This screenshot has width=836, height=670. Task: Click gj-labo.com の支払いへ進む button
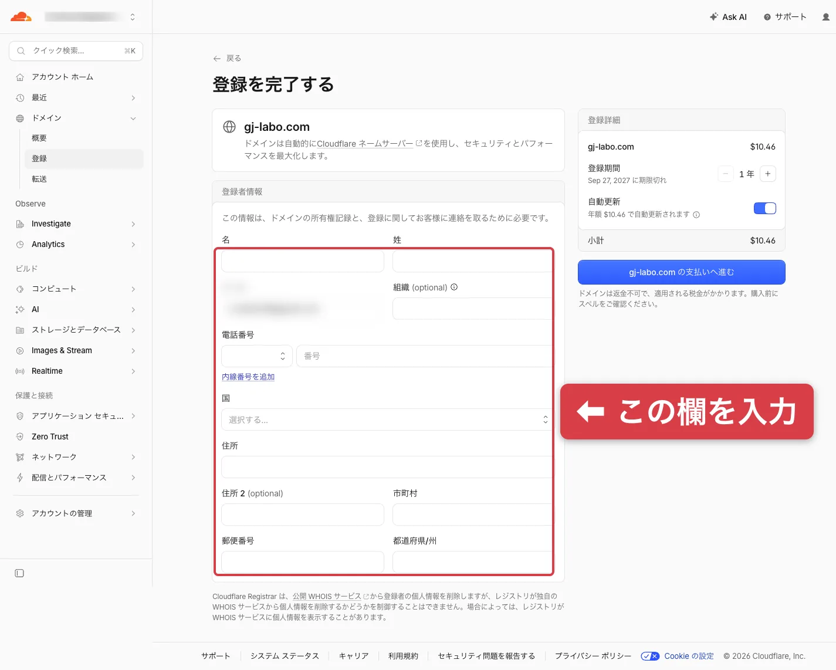682,272
